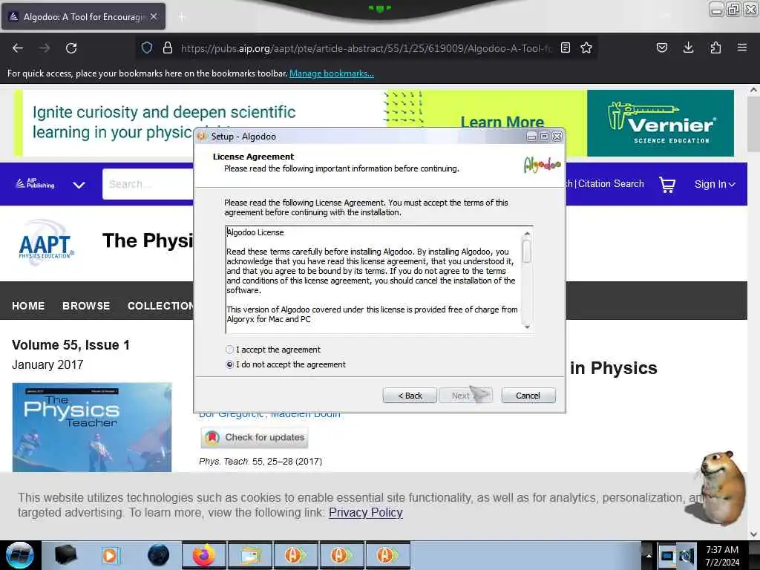This screenshot has height=570, width=760.
Task: Click AIP Publishing logo
Action: click(35, 183)
